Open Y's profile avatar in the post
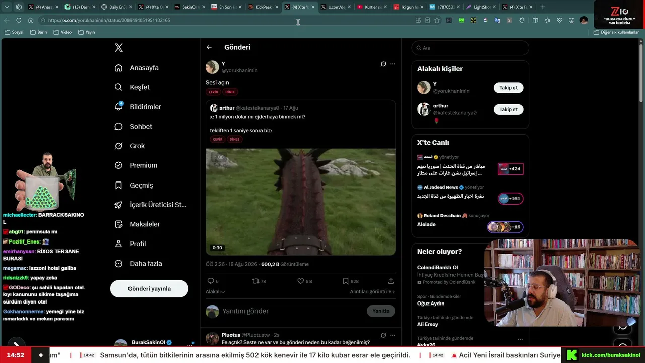645x363 pixels. [x=212, y=67]
